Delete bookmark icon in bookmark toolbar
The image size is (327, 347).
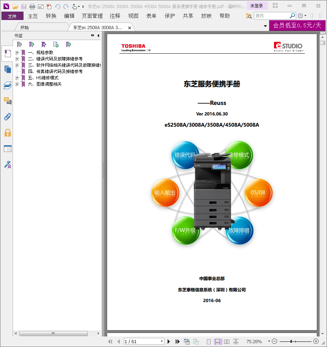tap(20, 45)
